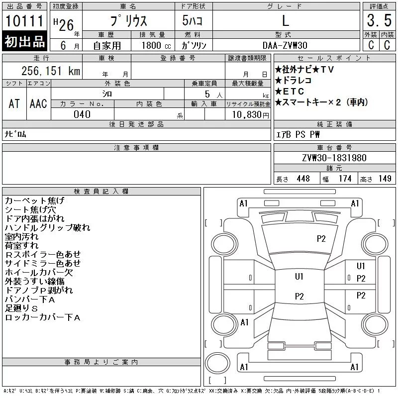Select the inspector note "カーペット焦げ"
The width and height of the screenshot is (398, 398).
[35, 200]
